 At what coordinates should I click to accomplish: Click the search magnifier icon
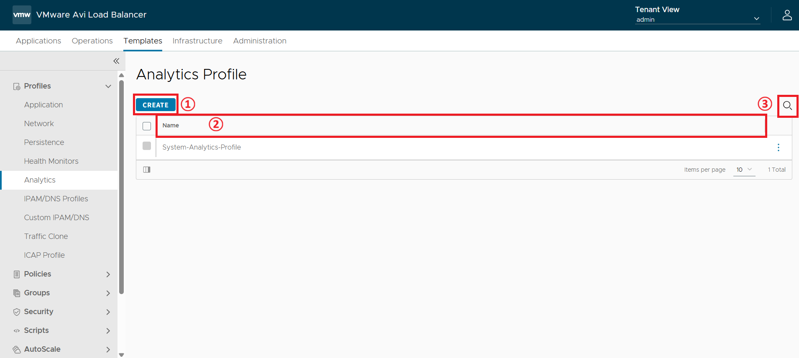click(787, 106)
